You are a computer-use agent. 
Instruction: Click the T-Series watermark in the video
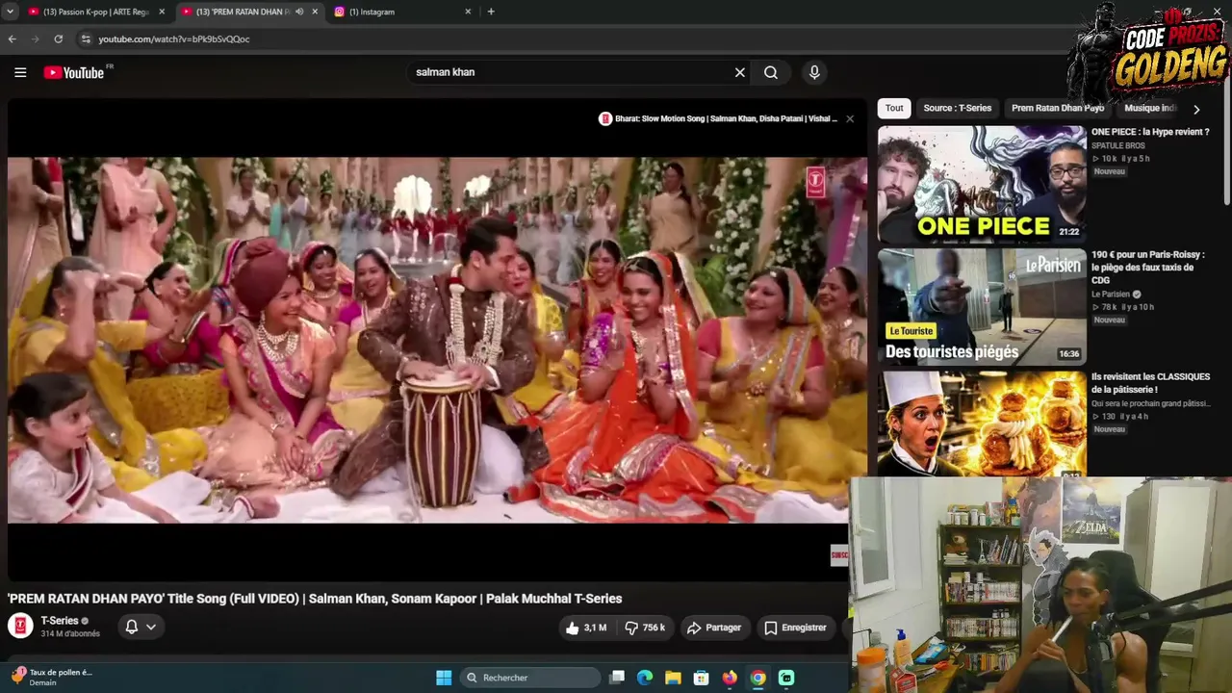click(816, 182)
